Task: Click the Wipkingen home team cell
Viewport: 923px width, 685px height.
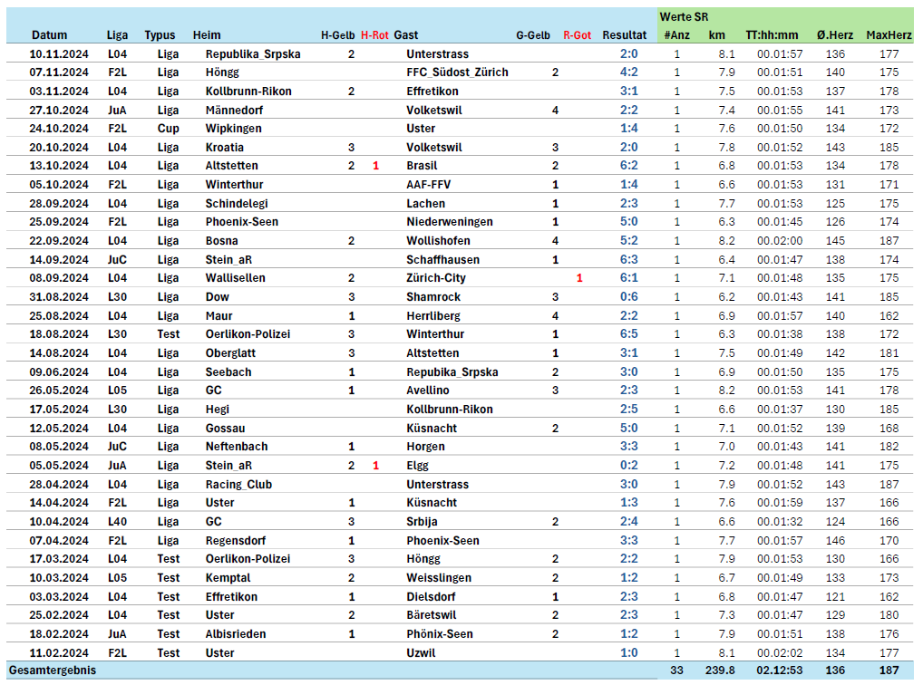Action: click(x=231, y=129)
